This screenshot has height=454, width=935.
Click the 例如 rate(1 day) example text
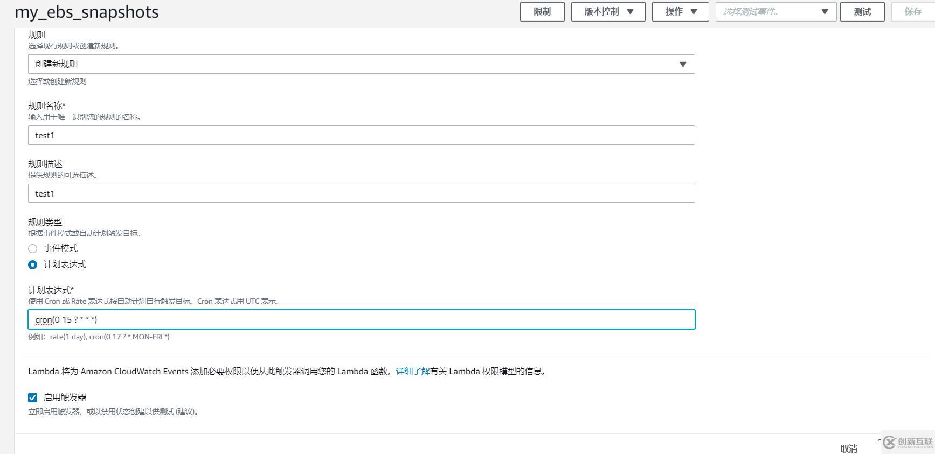(99, 337)
